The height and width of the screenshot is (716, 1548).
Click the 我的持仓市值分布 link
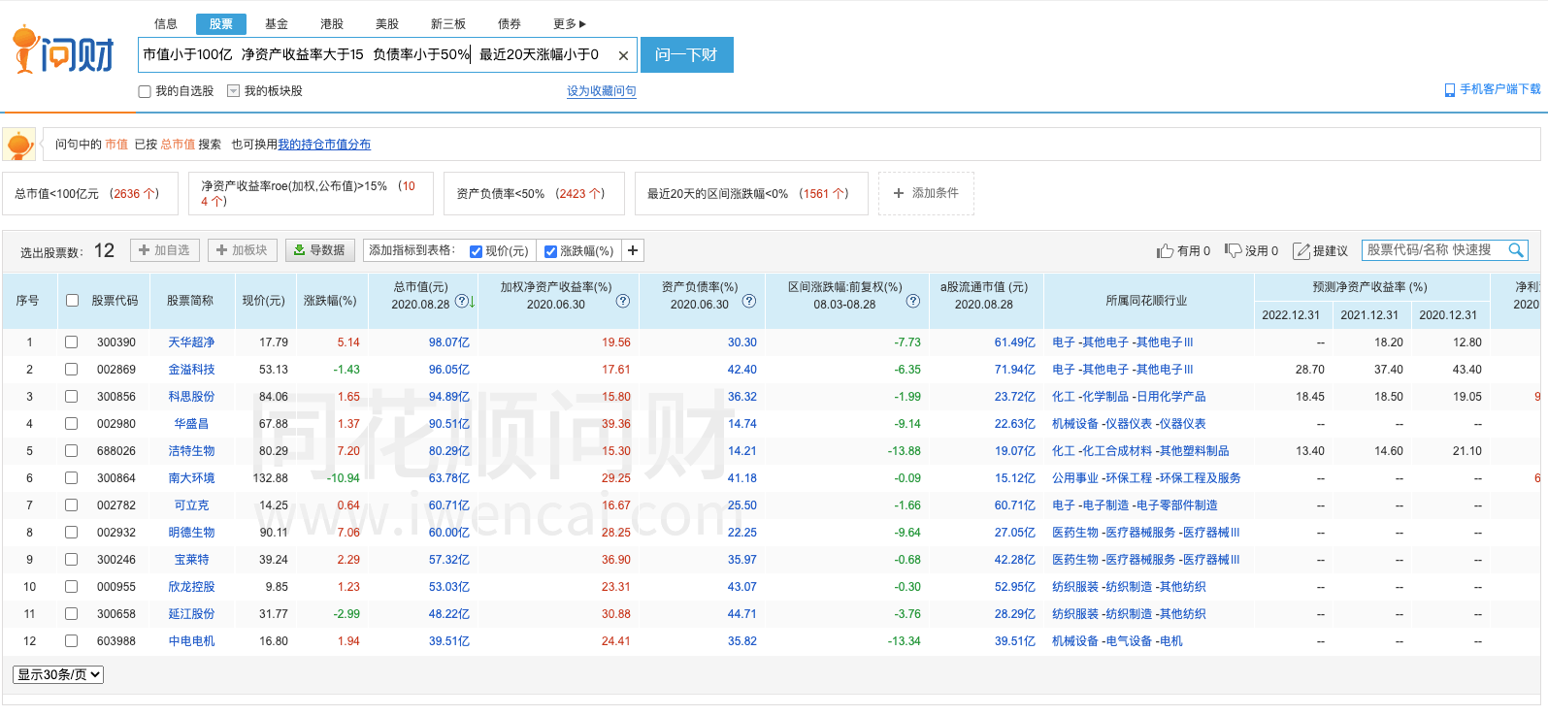324,145
